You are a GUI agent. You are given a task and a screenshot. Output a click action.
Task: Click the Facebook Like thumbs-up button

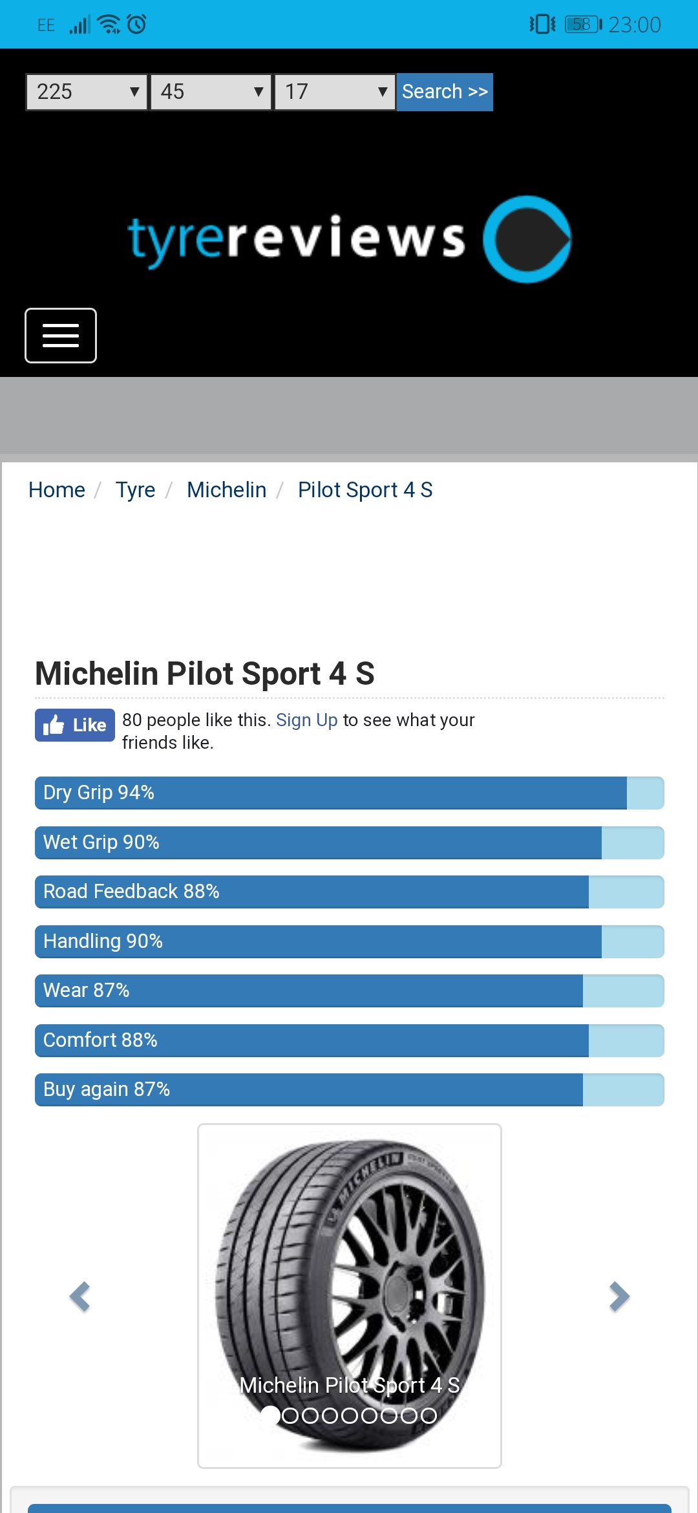[75, 725]
